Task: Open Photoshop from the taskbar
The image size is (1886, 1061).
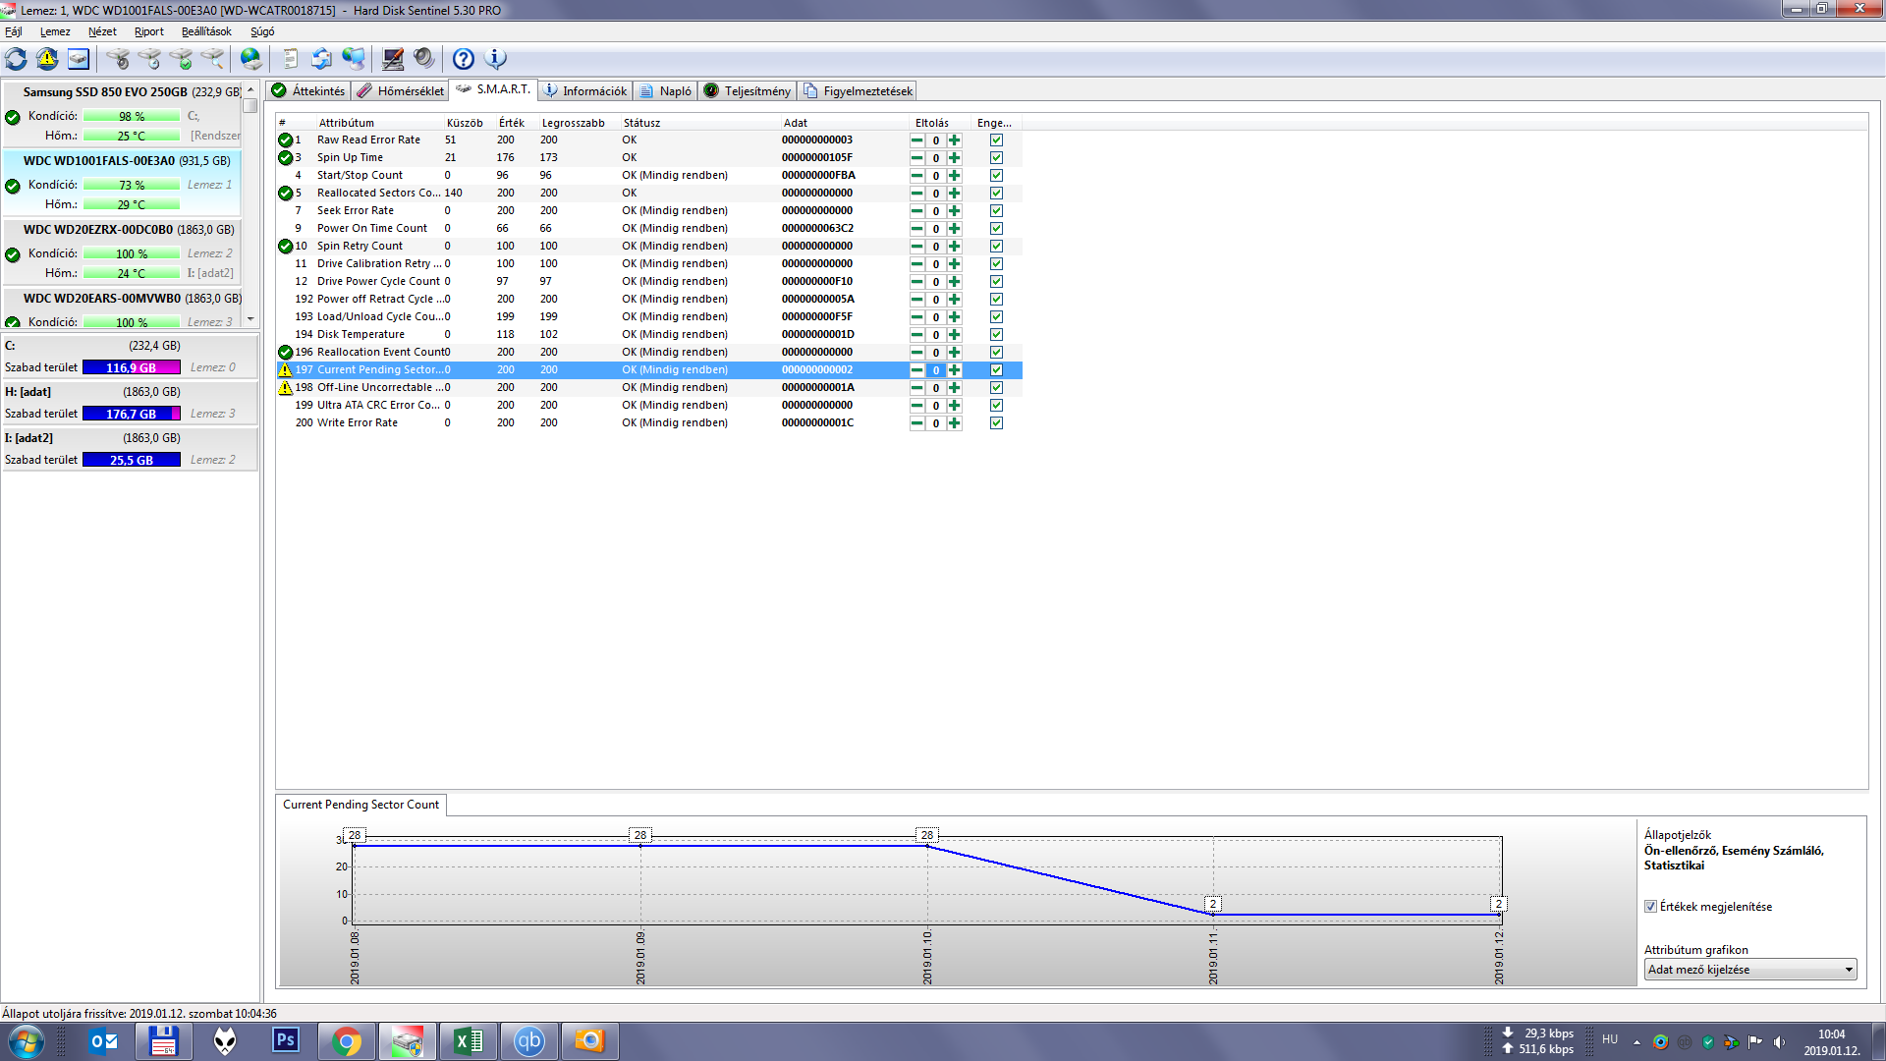Action: pos(286,1041)
